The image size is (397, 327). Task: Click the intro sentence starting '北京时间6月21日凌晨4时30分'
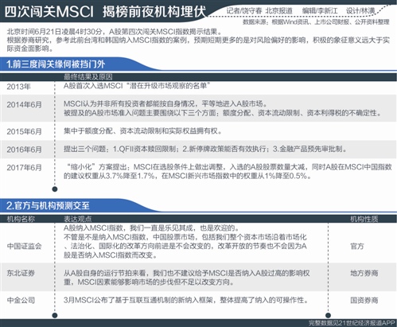[x=114, y=32]
